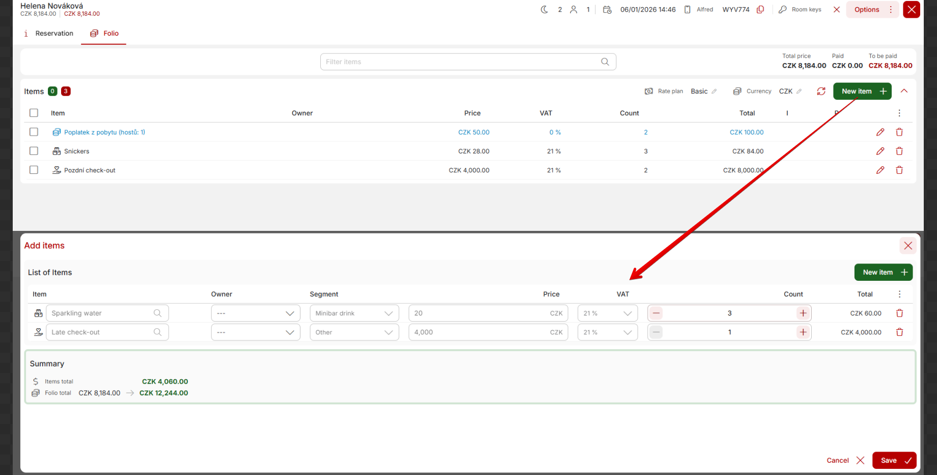The height and width of the screenshot is (475, 937).
Task: Switch to the Reservation tab
Action: 49,34
